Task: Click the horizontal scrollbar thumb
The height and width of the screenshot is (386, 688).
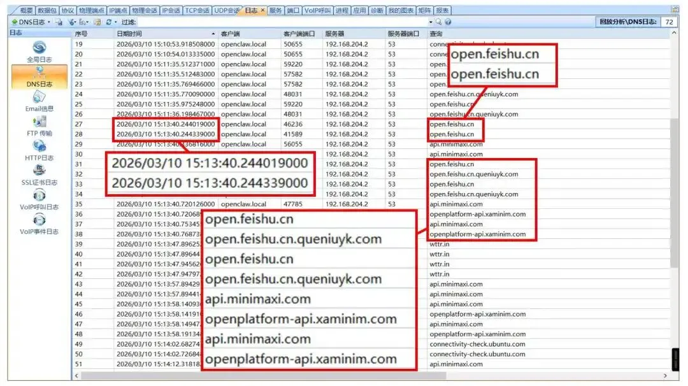Action: click(263, 376)
